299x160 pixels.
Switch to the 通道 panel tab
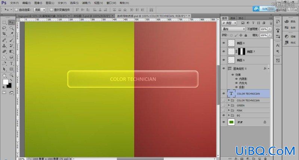click(x=232, y=18)
